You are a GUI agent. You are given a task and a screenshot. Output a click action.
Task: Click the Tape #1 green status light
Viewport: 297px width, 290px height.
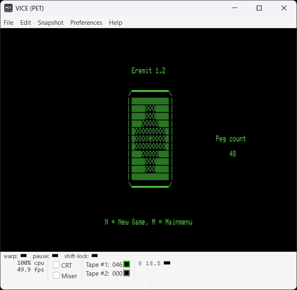click(x=127, y=264)
